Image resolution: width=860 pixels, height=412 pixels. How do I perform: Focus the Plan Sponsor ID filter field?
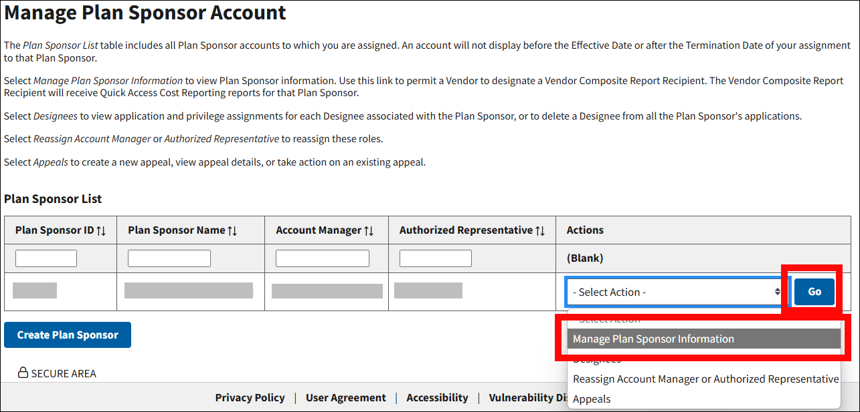[x=46, y=258]
